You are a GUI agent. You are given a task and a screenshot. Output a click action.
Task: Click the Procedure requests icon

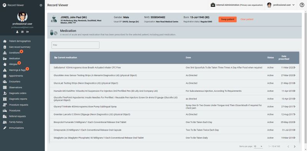(x=5, y=105)
